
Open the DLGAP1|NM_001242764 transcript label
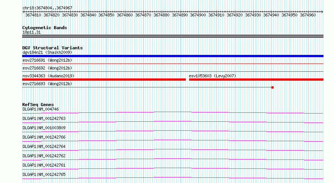(x=44, y=146)
